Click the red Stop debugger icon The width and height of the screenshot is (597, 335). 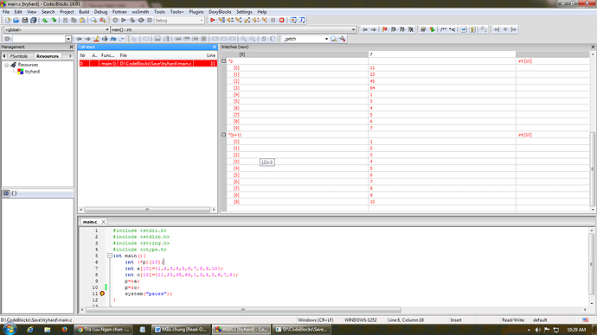(282, 20)
